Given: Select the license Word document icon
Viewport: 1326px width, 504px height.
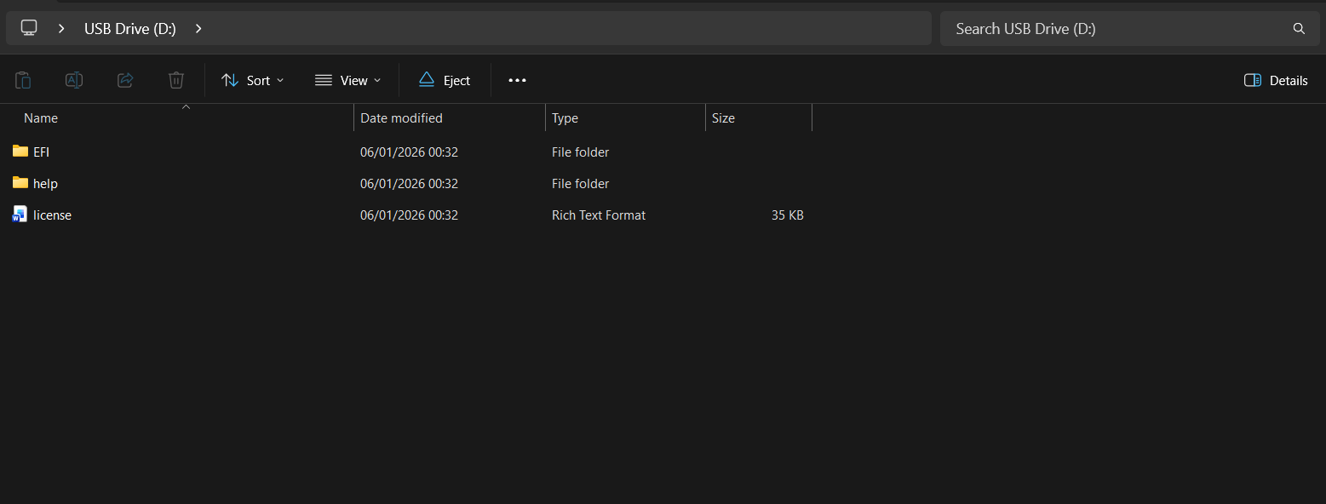Looking at the screenshot, I should pyautogui.click(x=20, y=215).
